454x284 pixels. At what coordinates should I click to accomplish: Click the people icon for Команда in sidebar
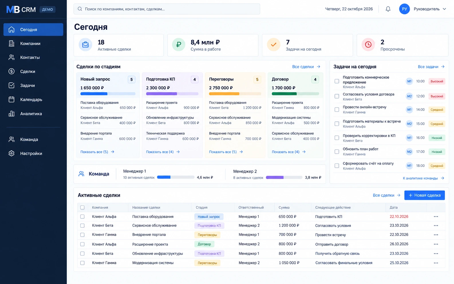pos(11,139)
